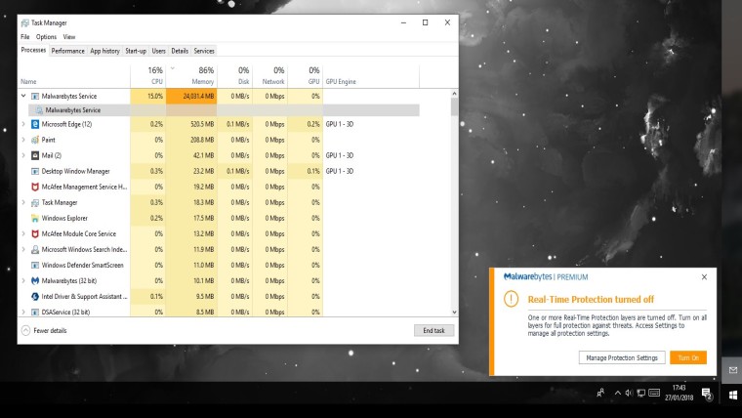Open the File menu
This screenshot has width=742, height=418.
(25, 37)
